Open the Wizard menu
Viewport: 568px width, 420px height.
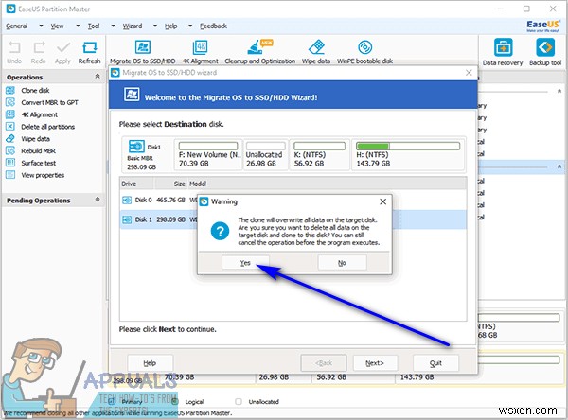point(133,26)
